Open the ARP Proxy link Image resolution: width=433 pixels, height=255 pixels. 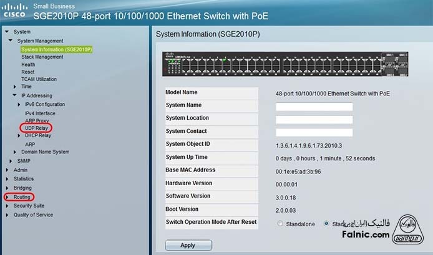pos(37,121)
